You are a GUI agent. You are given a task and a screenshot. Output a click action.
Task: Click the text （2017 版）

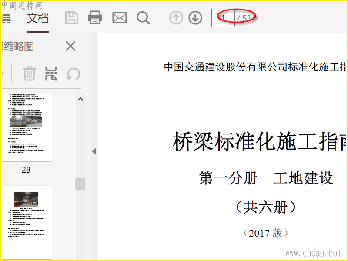tap(266, 233)
